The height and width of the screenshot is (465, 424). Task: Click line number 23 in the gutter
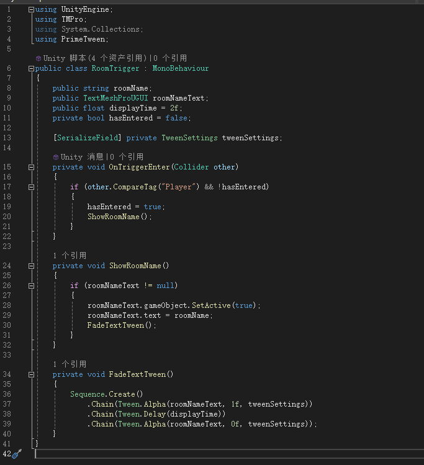(7, 246)
